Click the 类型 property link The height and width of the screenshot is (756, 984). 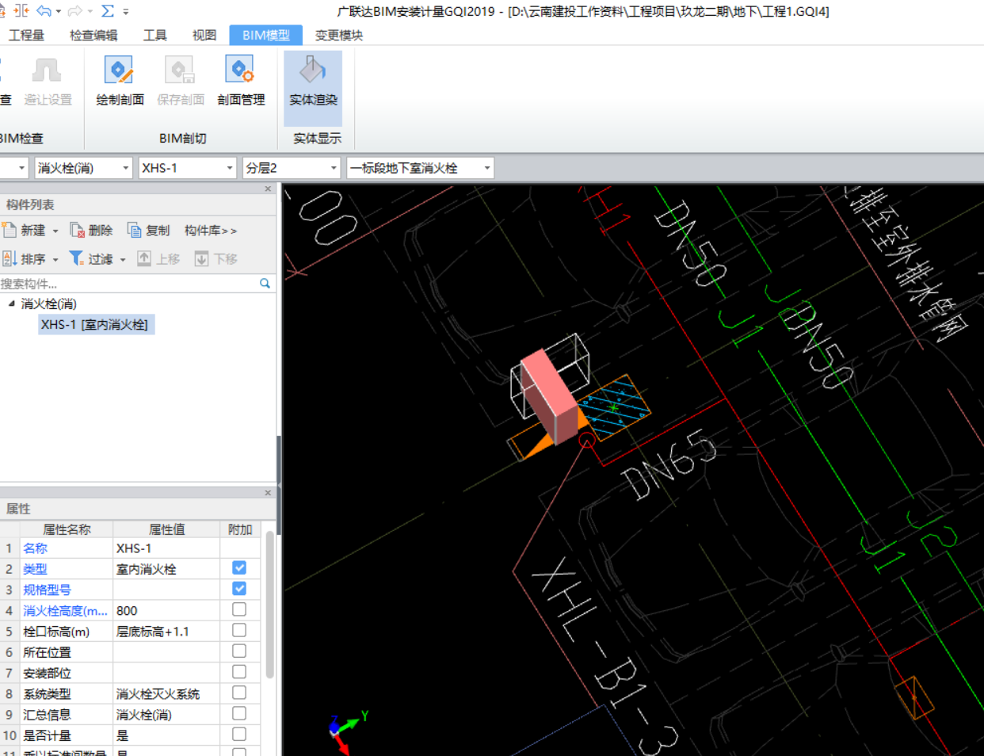pyautogui.click(x=35, y=568)
